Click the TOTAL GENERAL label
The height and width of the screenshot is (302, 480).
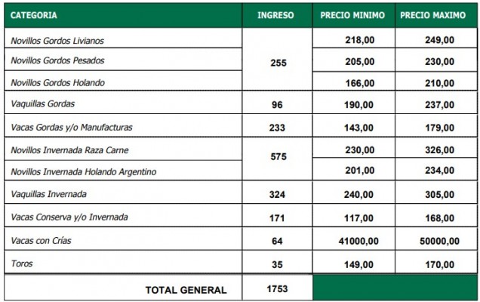186,290
